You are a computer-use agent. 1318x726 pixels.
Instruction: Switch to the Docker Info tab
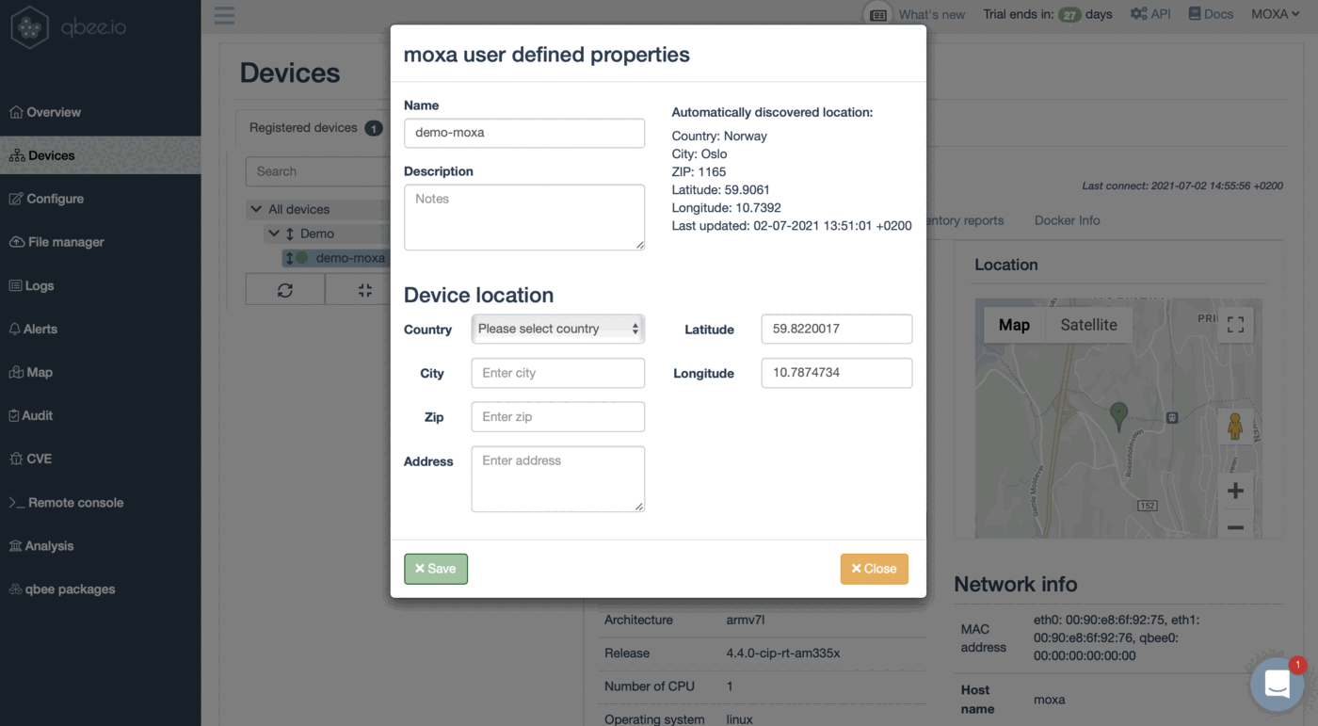[1067, 220]
